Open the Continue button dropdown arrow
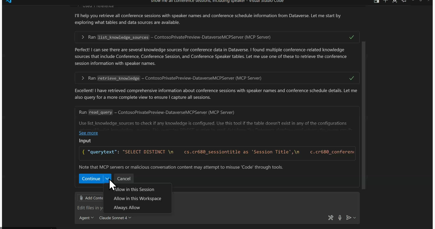Screen dimensions: 435x229 click(x=107, y=179)
